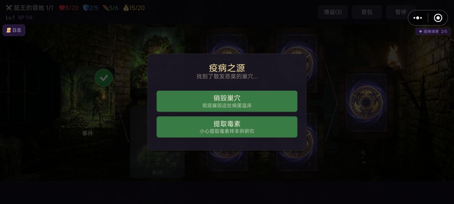This screenshot has height=204, width=454.
Task: Choose the 提取毒素 option
Action: (227, 127)
